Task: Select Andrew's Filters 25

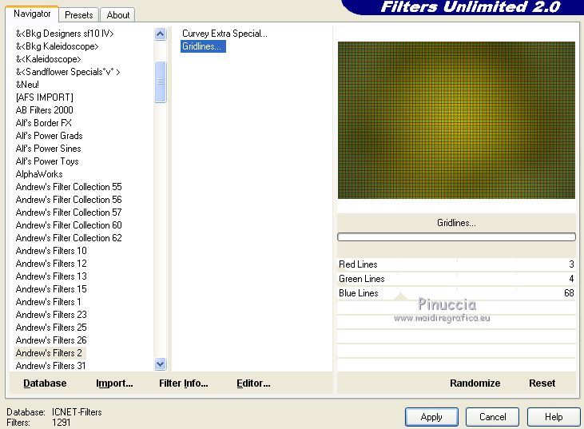Action: pos(51,328)
